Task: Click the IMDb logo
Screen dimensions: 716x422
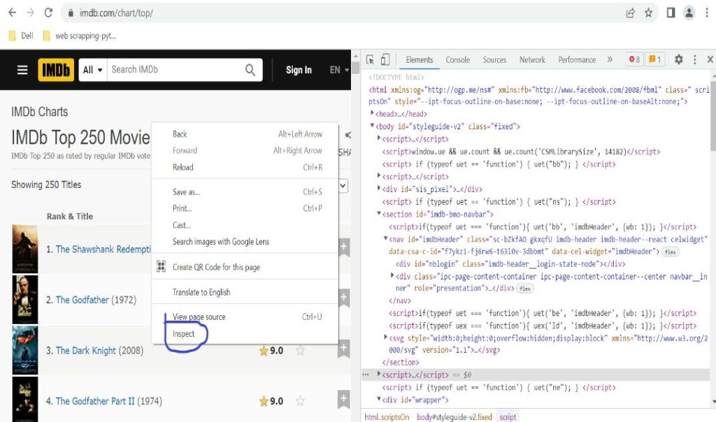Action: (56, 69)
